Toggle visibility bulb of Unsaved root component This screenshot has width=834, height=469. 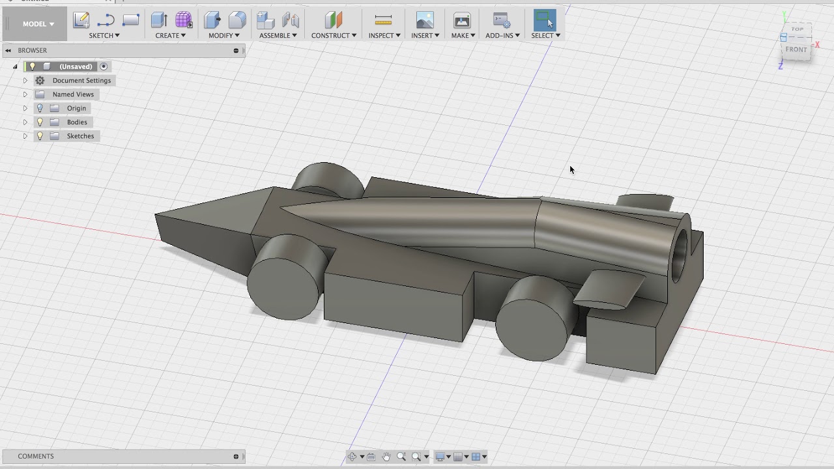coord(32,66)
